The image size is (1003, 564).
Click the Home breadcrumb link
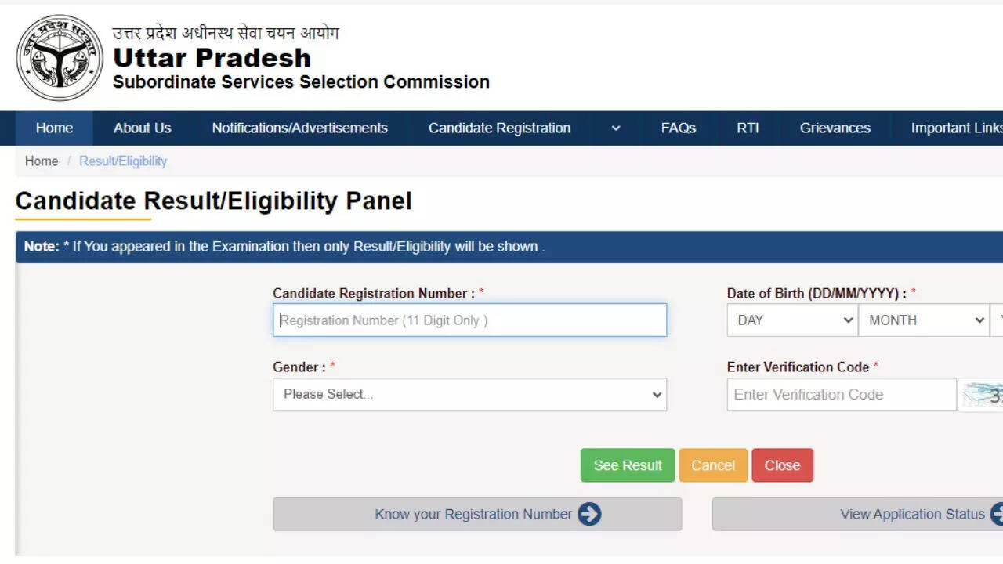(42, 161)
